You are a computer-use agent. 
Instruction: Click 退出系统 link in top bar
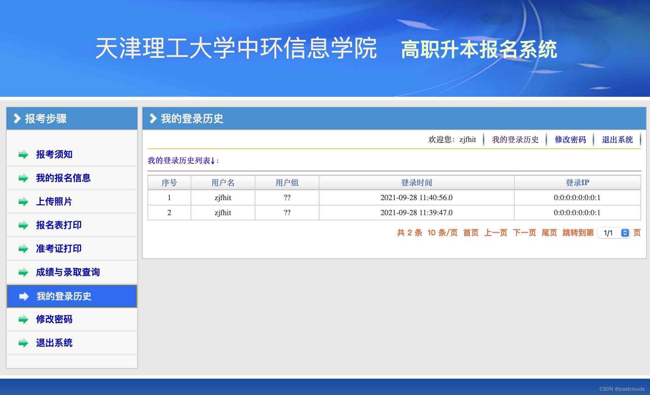pyautogui.click(x=617, y=140)
